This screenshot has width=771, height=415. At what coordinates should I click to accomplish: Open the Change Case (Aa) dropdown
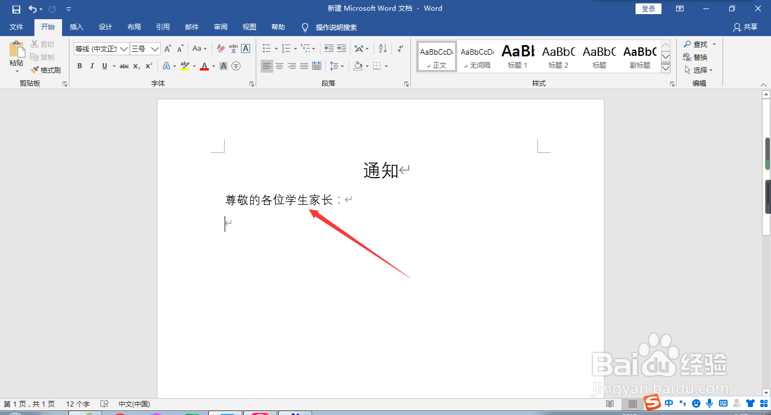pyautogui.click(x=199, y=49)
